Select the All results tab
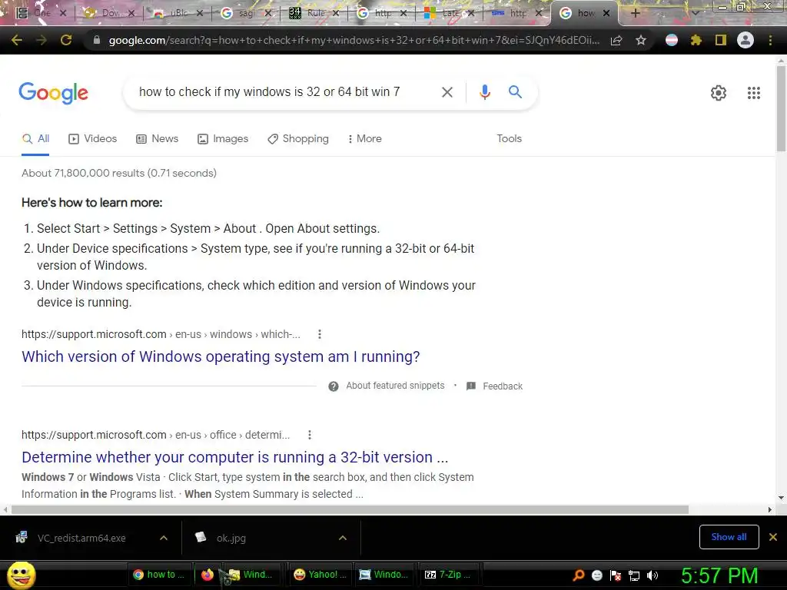 (x=35, y=139)
